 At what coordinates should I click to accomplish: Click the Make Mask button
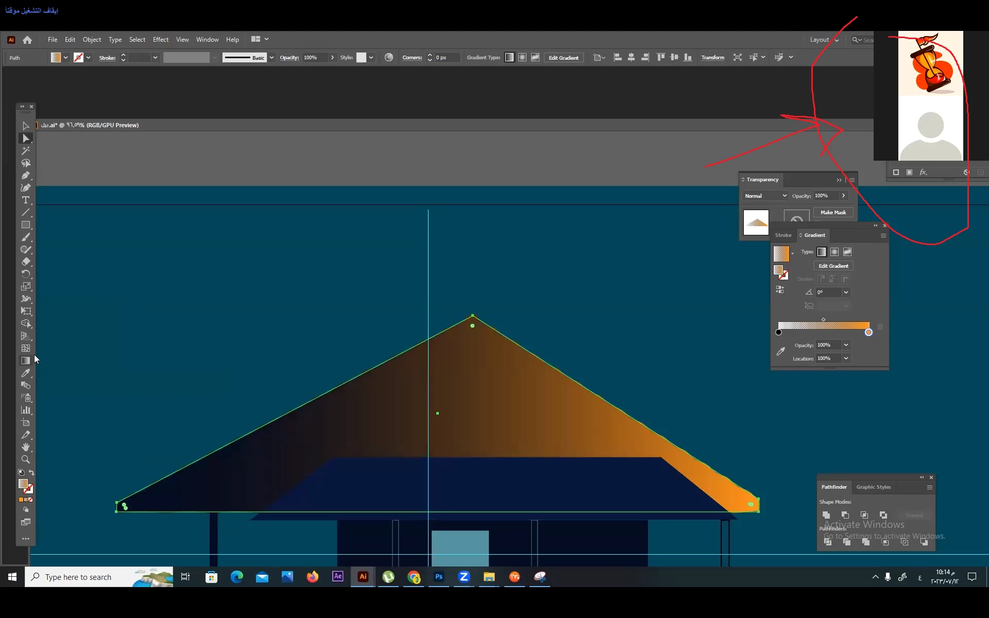pos(833,212)
